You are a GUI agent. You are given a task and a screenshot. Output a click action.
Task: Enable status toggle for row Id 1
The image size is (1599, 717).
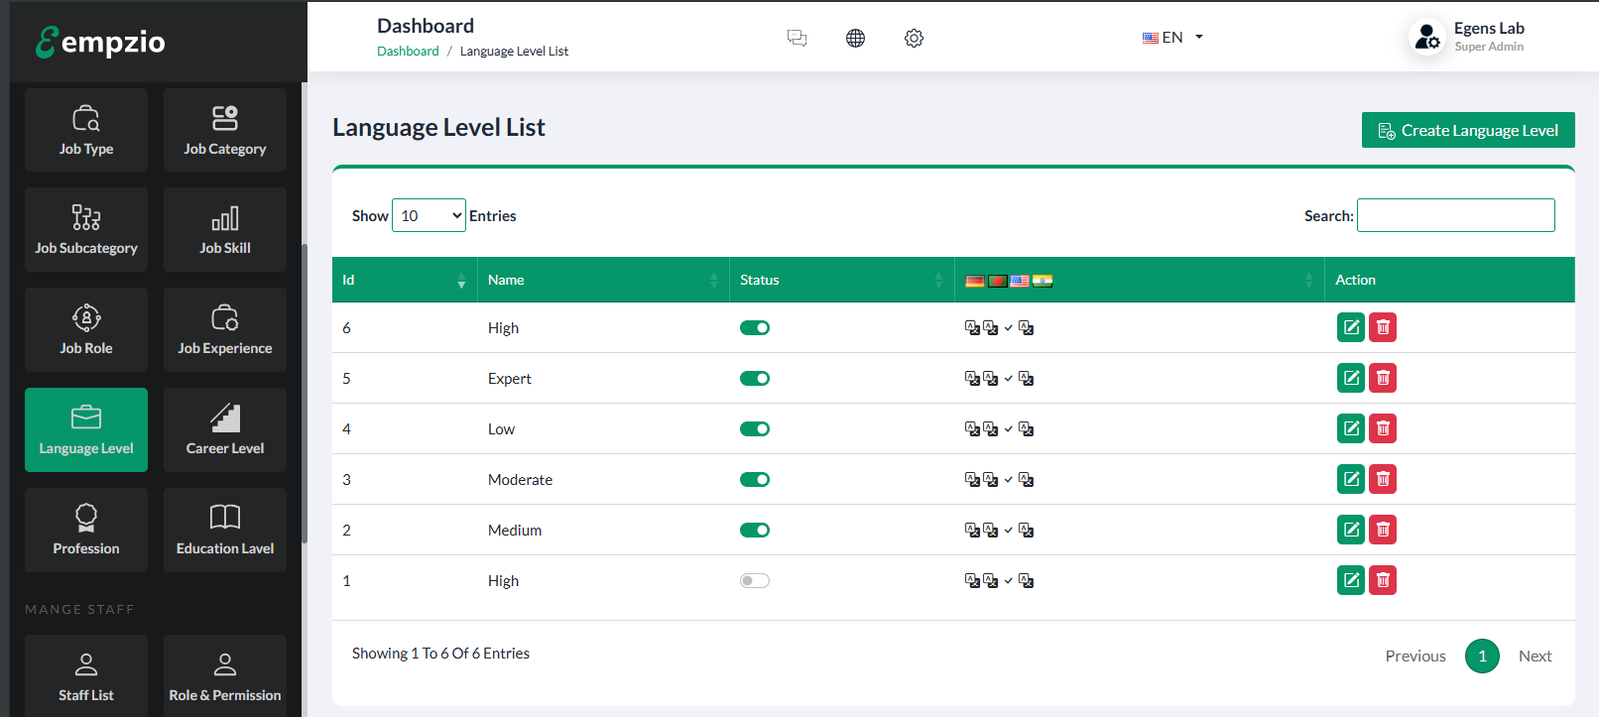(x=755, y=580)
